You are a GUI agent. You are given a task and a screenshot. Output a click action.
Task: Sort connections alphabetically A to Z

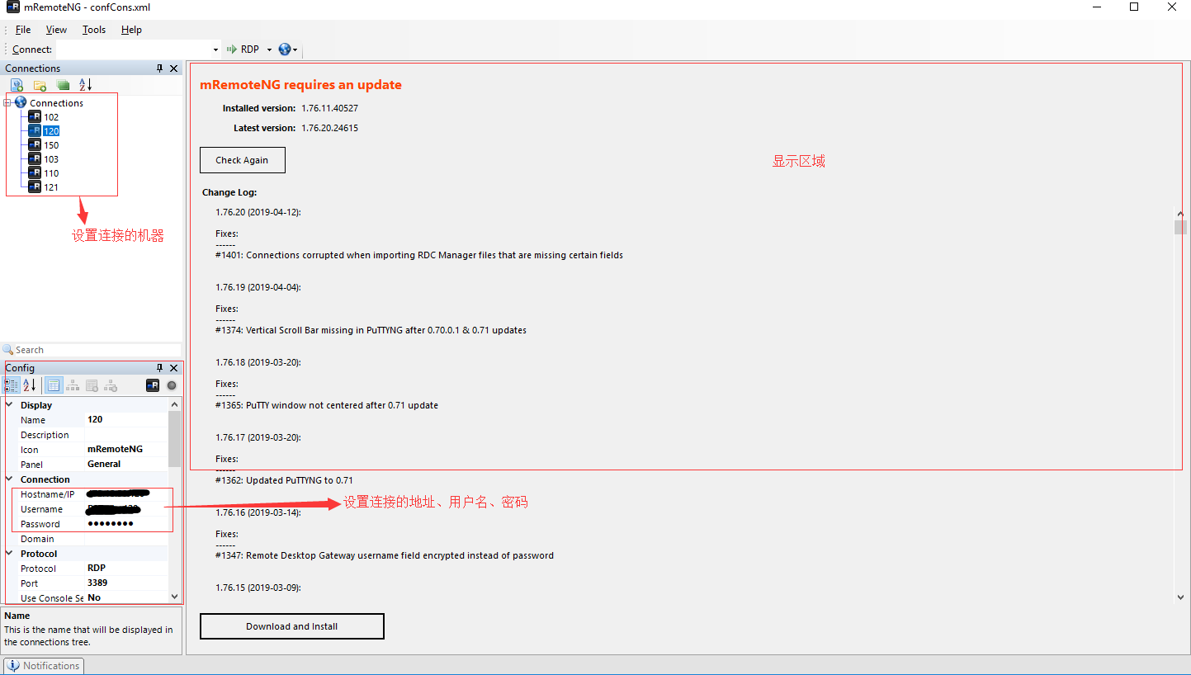(x=86, y=84)
